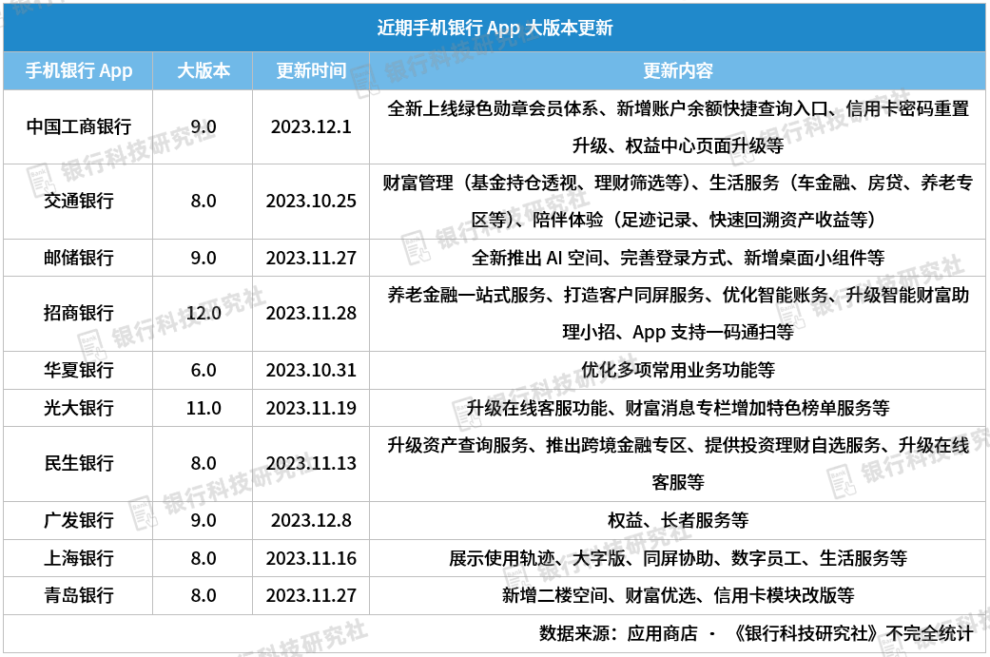Select the '大版本' column header
This screenshot has width=990, height=657.
204,70
